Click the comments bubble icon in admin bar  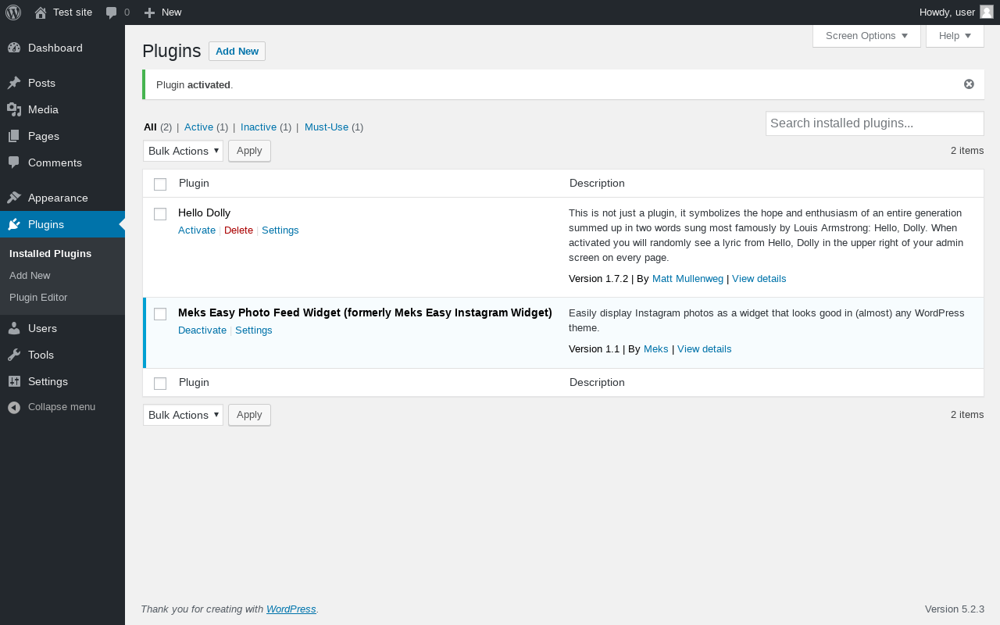tap(112, 12)
